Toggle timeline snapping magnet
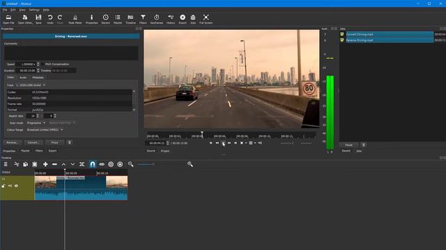Viewport: 446px width, 250px height. [x=93, y=164]
